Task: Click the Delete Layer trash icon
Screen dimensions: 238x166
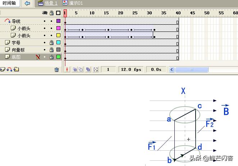Action: (x=56, y=69)
